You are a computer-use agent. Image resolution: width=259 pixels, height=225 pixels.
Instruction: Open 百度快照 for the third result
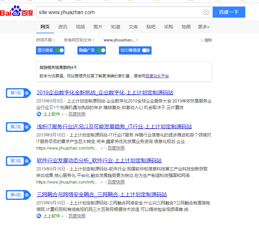(x=116, y=182)
